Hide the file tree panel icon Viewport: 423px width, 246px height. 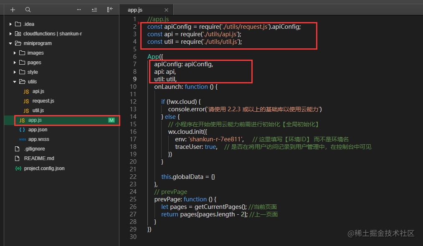(x=110, y=10)
